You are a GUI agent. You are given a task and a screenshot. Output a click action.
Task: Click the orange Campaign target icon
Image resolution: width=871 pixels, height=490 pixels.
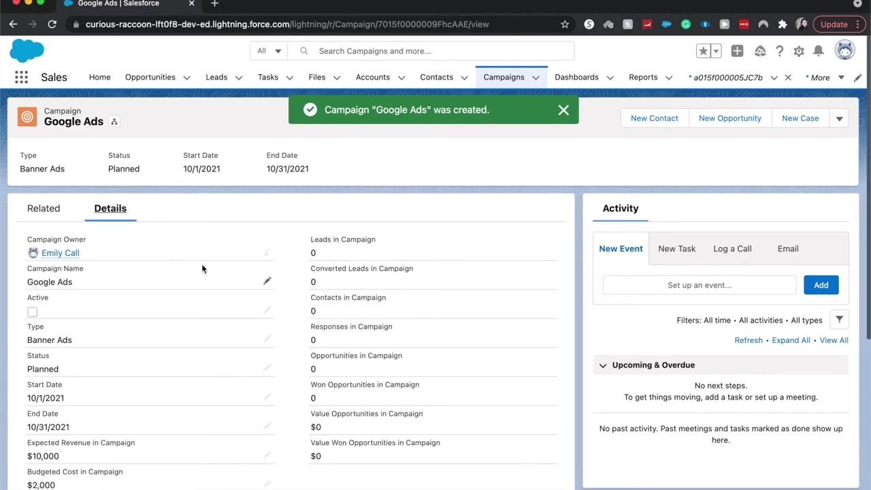pyautogui.click(x=27, y=117)
